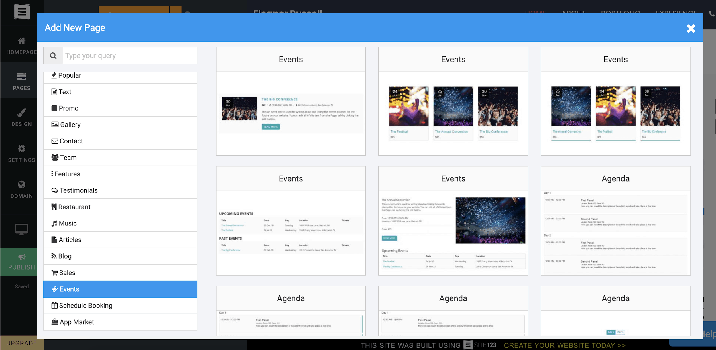
Task: Click the Team people icon
Action: (55, 158)
